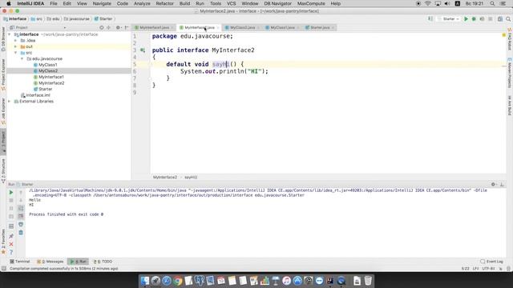Click scroll-from-source target icon in Project panel
Screen dimensions: 513x288
tap(102, 28)
